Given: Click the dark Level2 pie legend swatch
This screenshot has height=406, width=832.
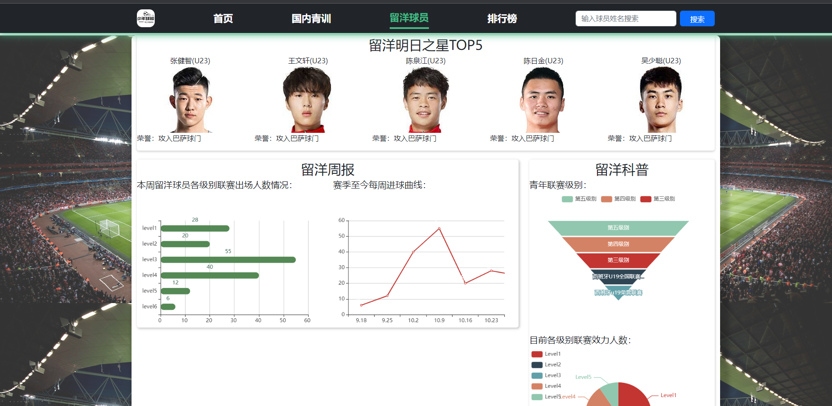Looking at the screenshot, I should 537,365.
